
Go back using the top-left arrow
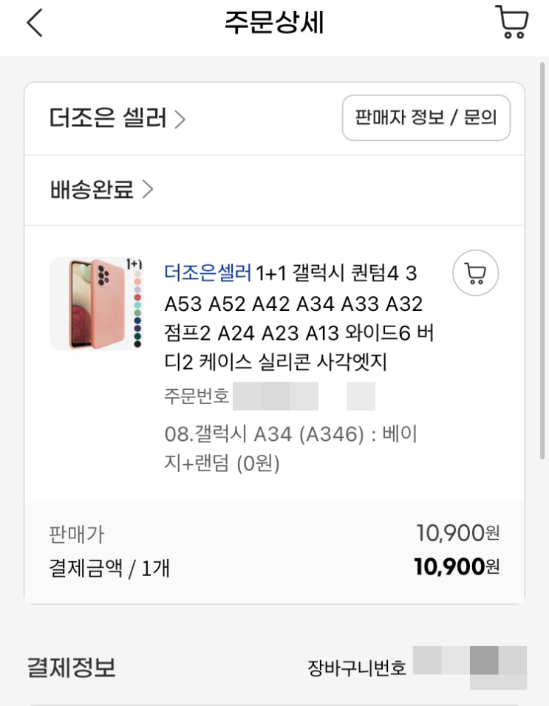35,24
